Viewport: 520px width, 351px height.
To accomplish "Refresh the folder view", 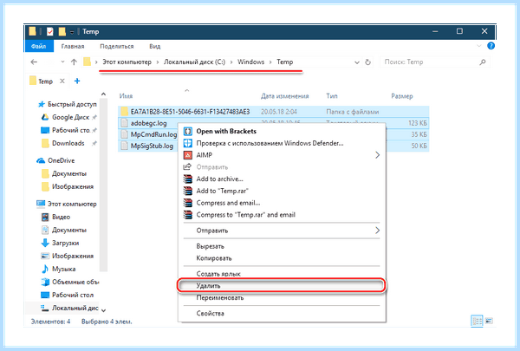I will (367, 62).
